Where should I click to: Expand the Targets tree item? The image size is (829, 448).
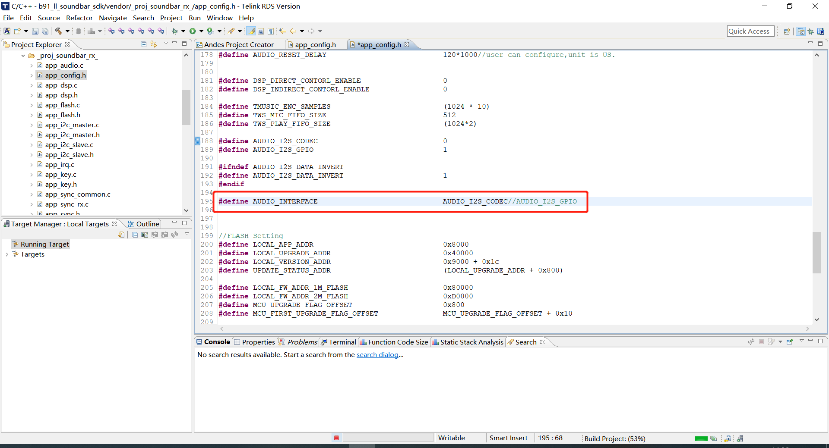6,254
